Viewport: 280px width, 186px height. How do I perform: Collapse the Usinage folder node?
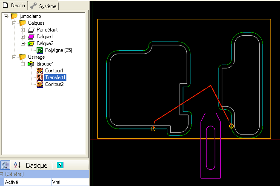14,57
